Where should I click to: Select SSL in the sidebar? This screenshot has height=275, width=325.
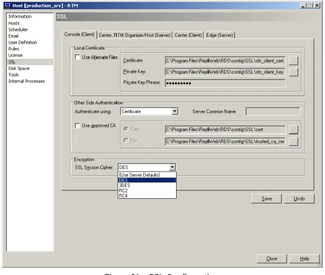[x=30, y=62]
